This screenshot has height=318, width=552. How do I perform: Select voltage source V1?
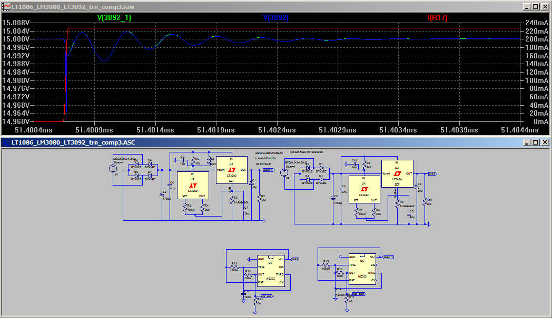[113, 169]
